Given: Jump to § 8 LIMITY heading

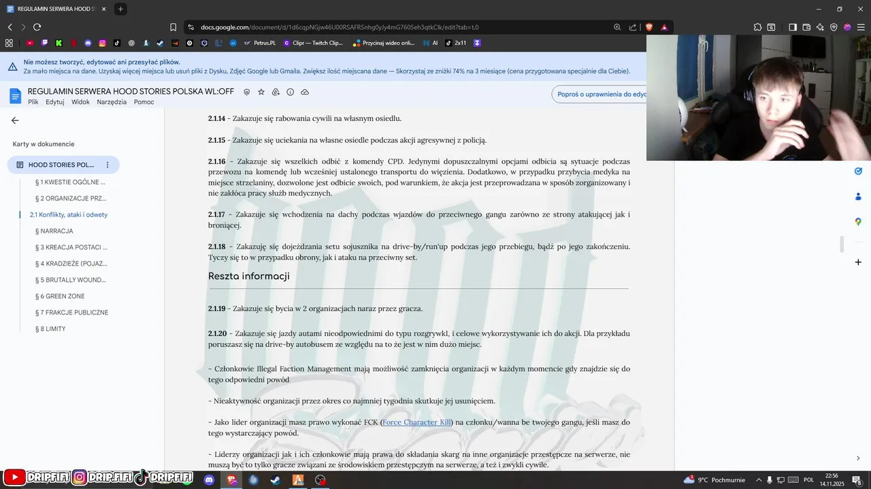Looking at the screenshot, I should pos(50,329).
